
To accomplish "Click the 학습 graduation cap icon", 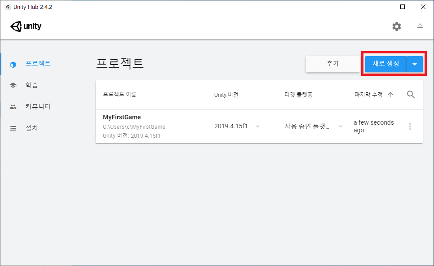I will [13, 85].
